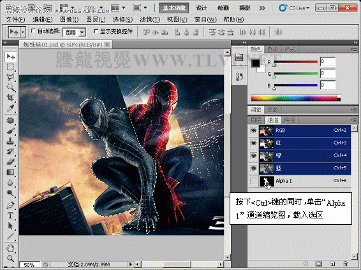Image resolution: width=361 pixels, height=270 pixels.
Task: Select the Eraser tool
Action: (10, 162)
